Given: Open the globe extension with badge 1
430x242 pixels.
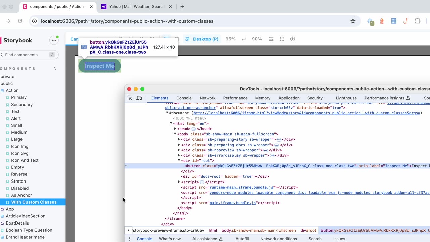Looking at the screenshot, I should 370,22.
